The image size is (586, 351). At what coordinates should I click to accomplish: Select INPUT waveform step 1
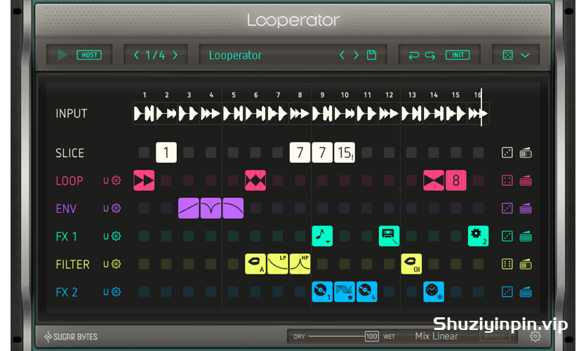pos(144,113)
